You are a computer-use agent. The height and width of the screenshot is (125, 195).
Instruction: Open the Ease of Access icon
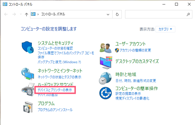[106, 93]
